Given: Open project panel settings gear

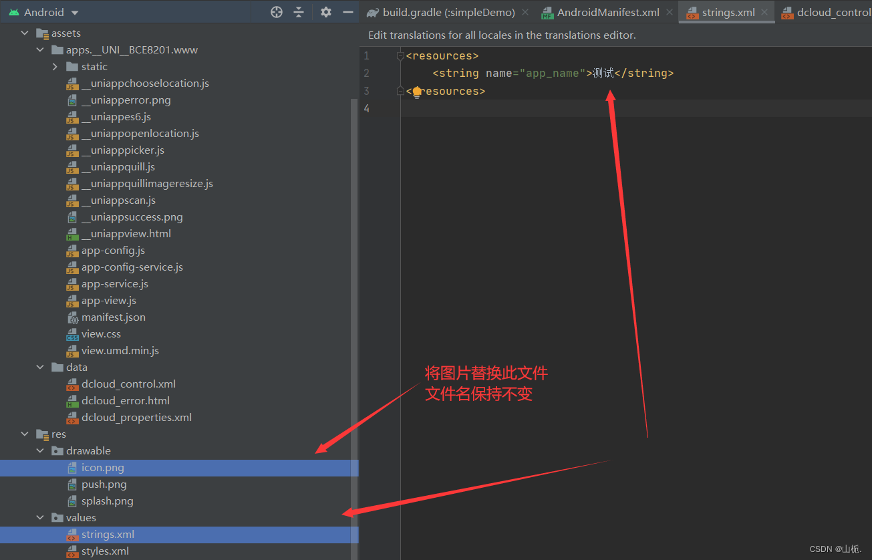Looking at the screenshot, I should coord(326,12).
